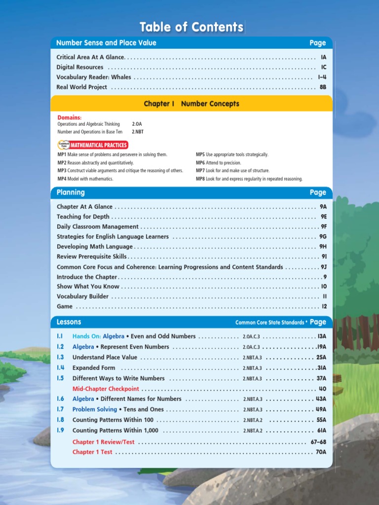Click page number 8B
Viewport: 379px width, 505px height.
[x=323, y=87]
